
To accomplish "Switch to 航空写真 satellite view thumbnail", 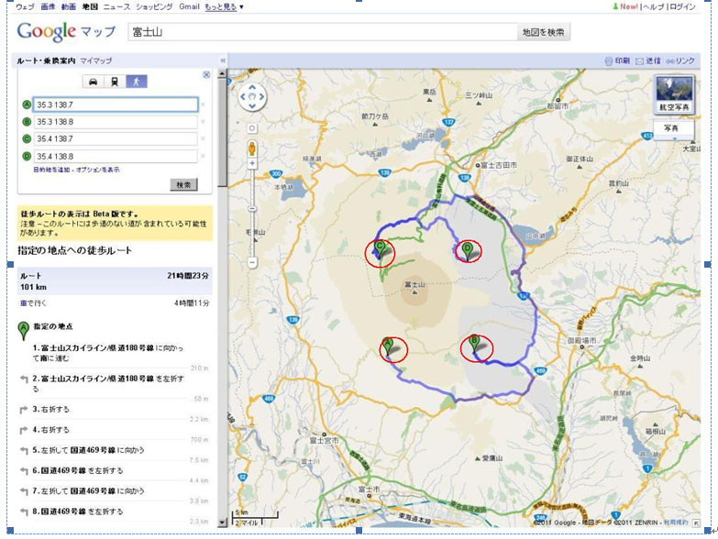I will 674,94.
